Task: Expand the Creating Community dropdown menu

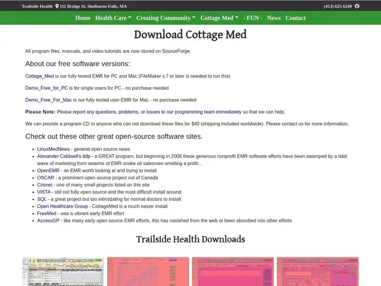Action: point(165,18)
